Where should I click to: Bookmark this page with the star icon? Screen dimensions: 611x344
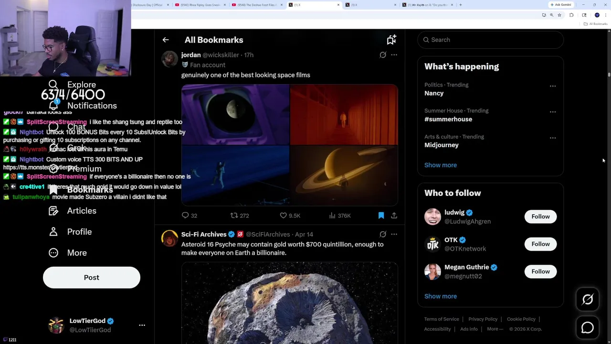(559, 15)
